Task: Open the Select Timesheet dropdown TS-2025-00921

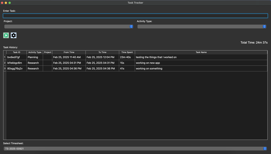Action: click(x=135, y=149)
